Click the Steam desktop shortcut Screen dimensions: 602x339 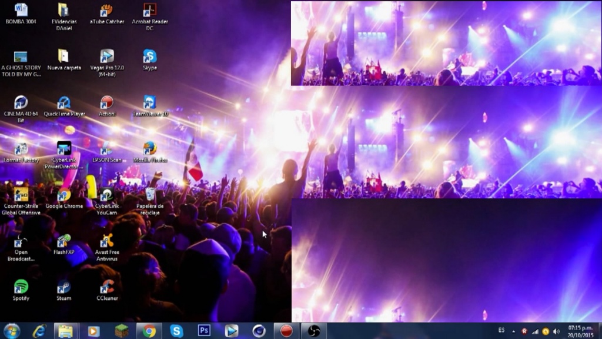pos(63,287)
